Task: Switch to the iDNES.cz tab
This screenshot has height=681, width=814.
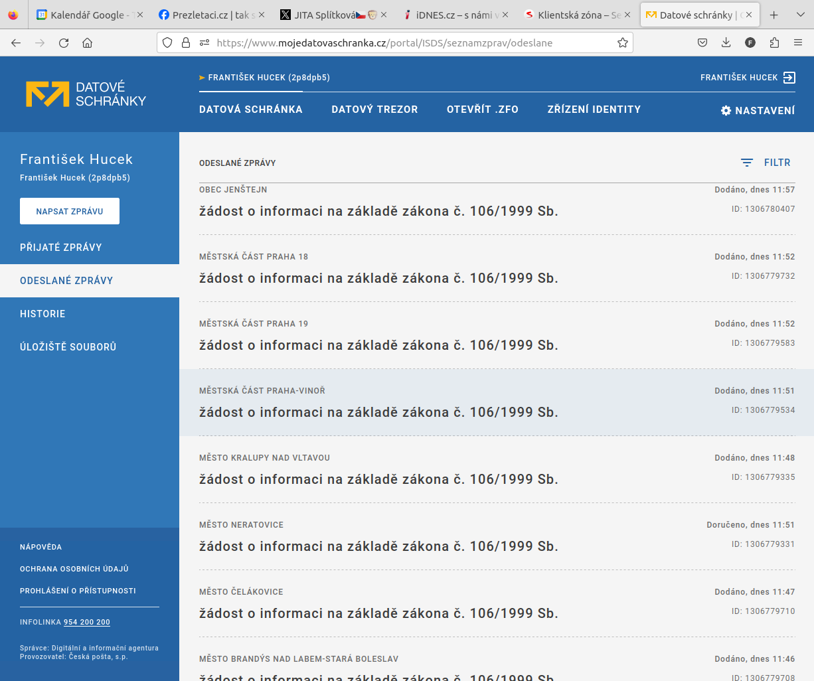Action: 455,15
